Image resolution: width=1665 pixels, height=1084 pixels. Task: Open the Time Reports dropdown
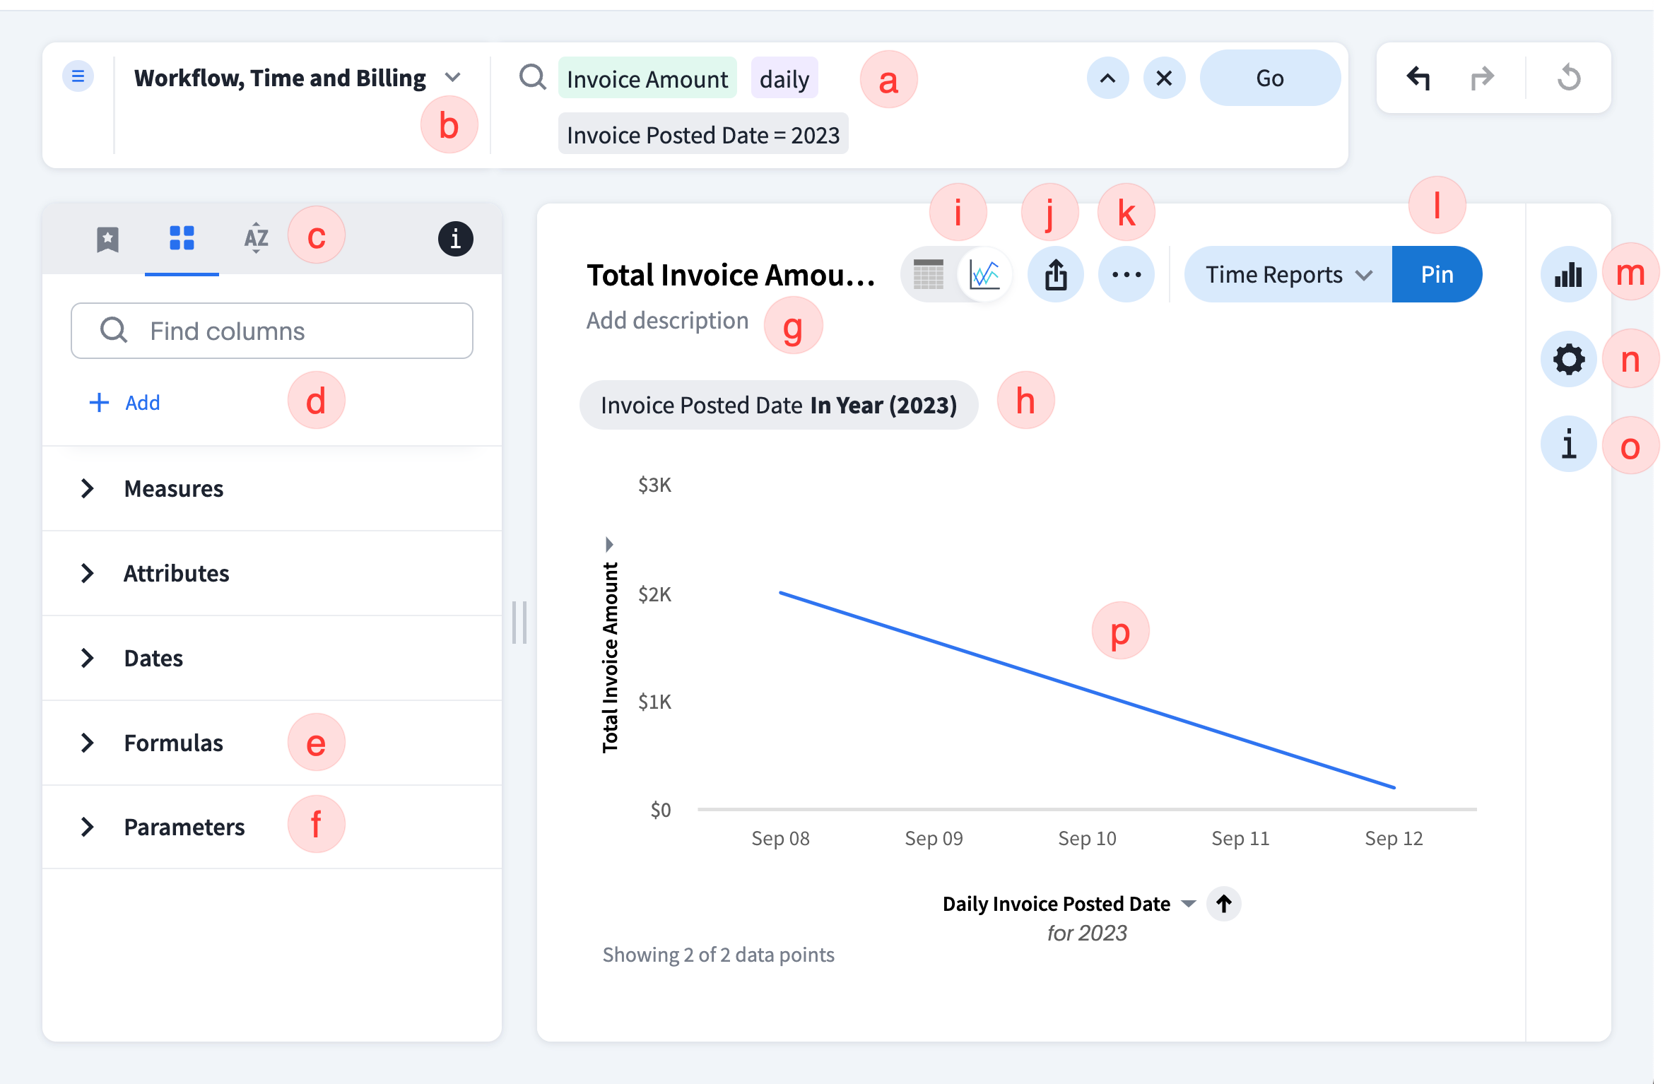tap(1288, 275)
